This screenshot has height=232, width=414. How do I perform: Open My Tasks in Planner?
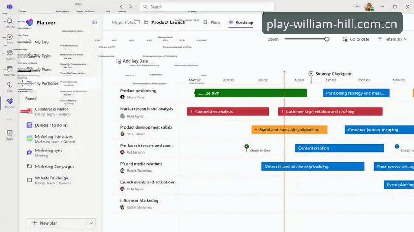tap(43, 56)
